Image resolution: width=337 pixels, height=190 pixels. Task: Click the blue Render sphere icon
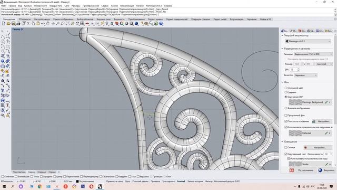click(136, 24)
